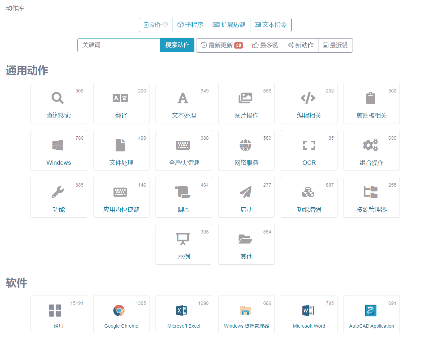Open the 启动 paper plane icon

pos(245,192)
